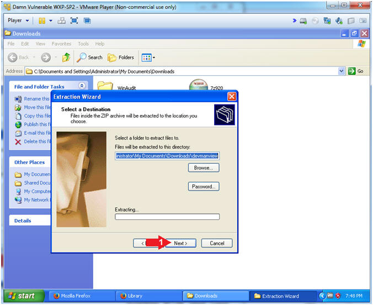
Task: Expand the address bar dropdown arrow
Action: point(342,71)
